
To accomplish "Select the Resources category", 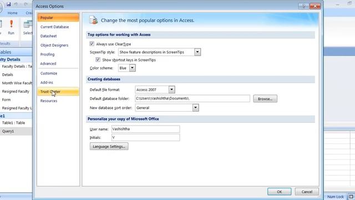I will (x=58, y=101).
